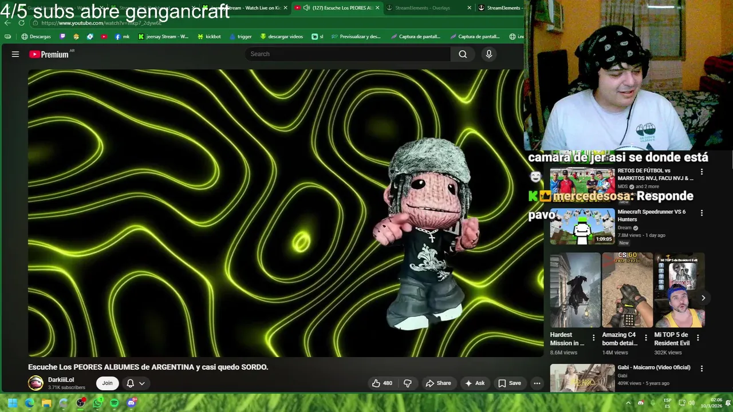Open the YouTube bookmark icon
733x412 pixels.
point(104,37)
